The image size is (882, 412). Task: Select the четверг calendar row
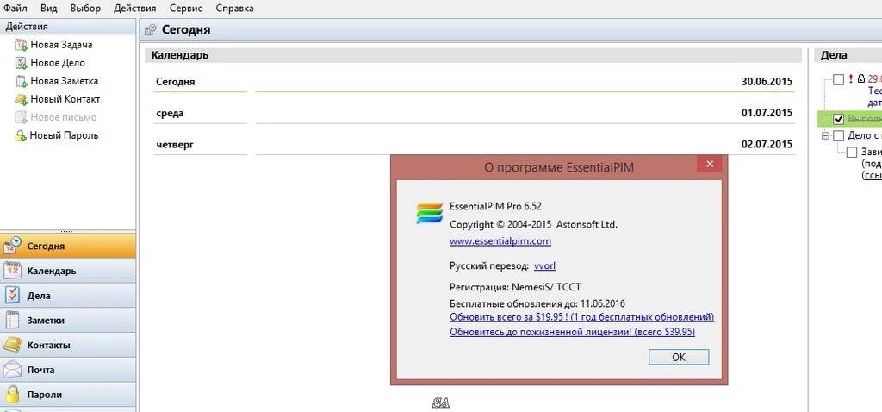pos(474,145)
